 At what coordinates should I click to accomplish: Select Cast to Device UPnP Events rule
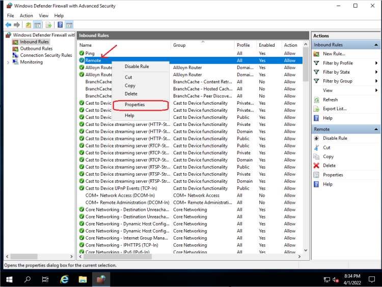[x=190, y=188]
